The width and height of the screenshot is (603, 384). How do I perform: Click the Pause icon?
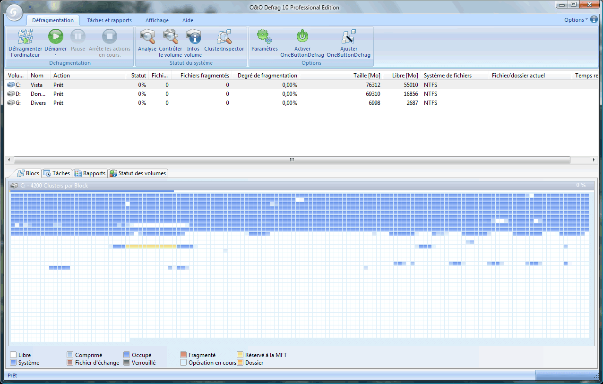tap(78, 36)
